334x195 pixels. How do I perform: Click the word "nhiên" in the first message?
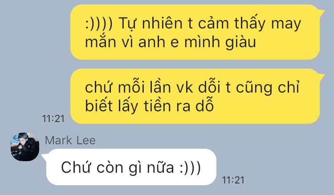tap(162, 23)
